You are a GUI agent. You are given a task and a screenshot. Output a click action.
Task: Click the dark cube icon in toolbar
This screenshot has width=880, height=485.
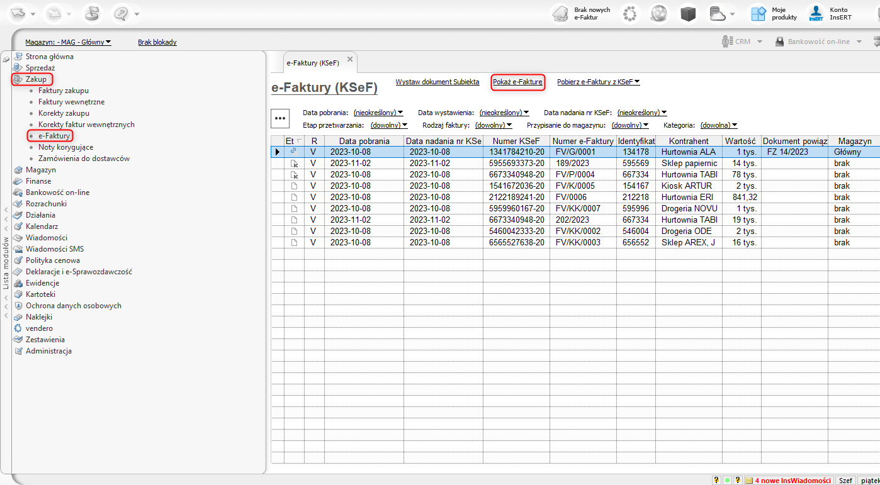688,13
